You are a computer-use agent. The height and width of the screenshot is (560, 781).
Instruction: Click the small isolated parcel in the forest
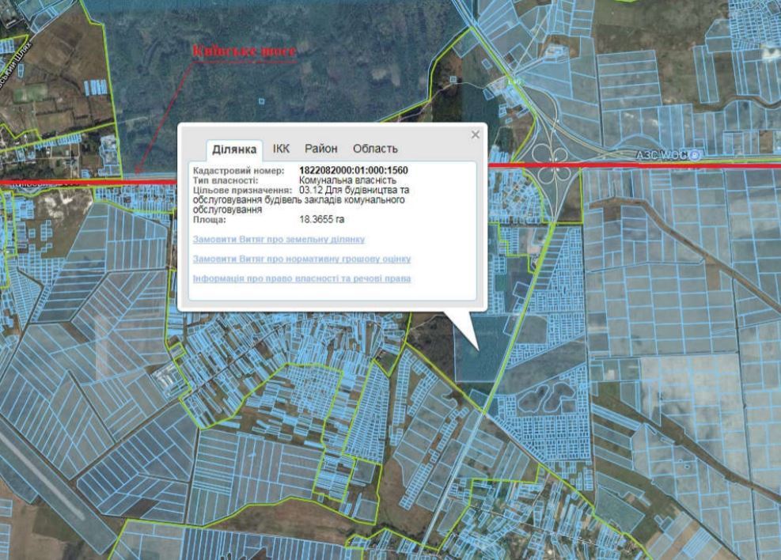tap(262, 100)
